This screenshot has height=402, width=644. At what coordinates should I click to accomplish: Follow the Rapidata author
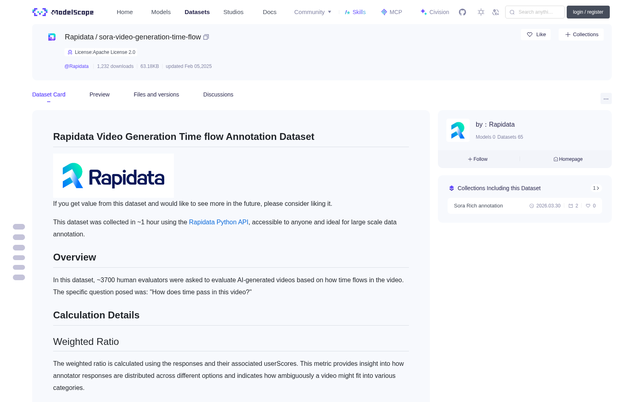pyautogui.click(x=478, y=159)
